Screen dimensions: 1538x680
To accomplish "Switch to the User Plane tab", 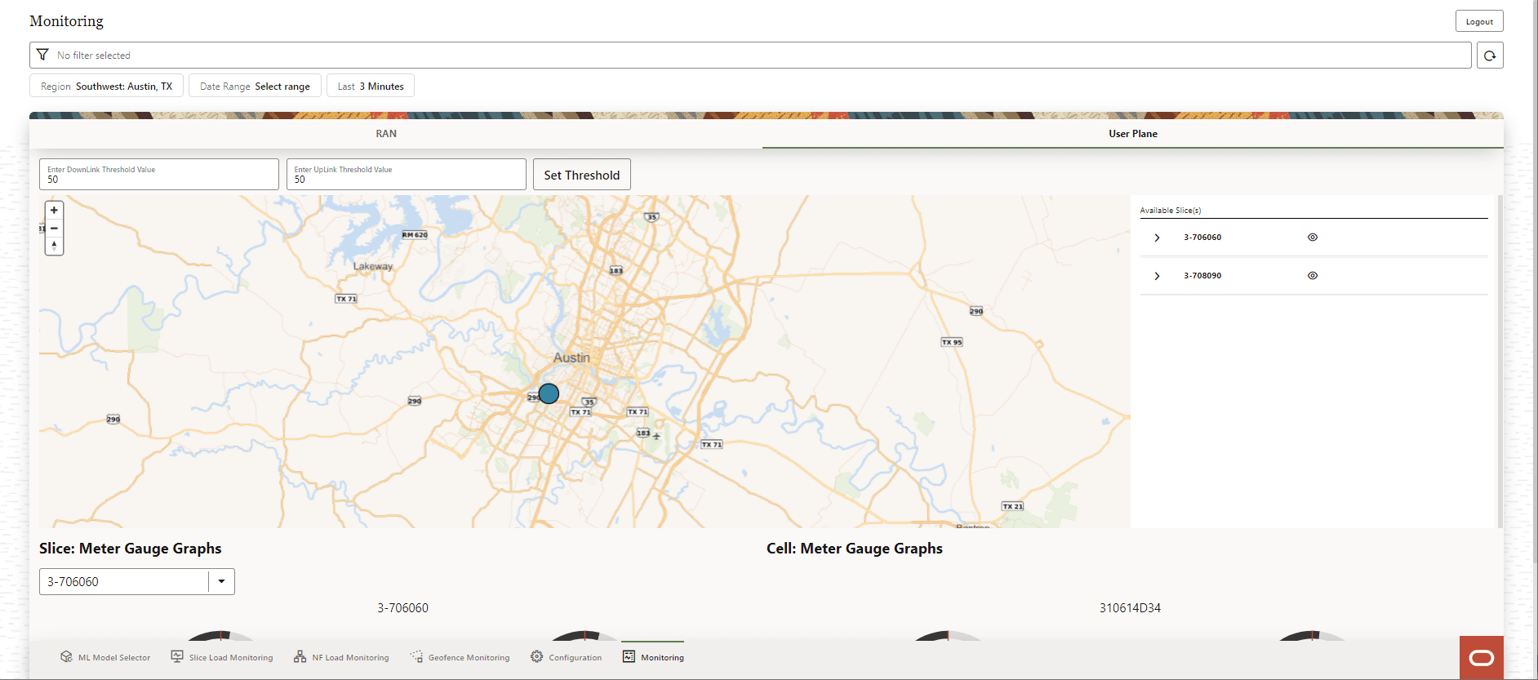I will [1133, 134].
